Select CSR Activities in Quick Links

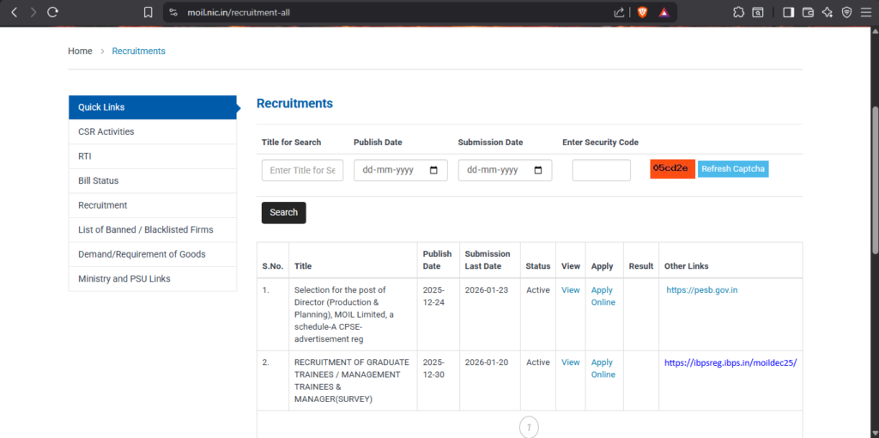coord(106,131)
